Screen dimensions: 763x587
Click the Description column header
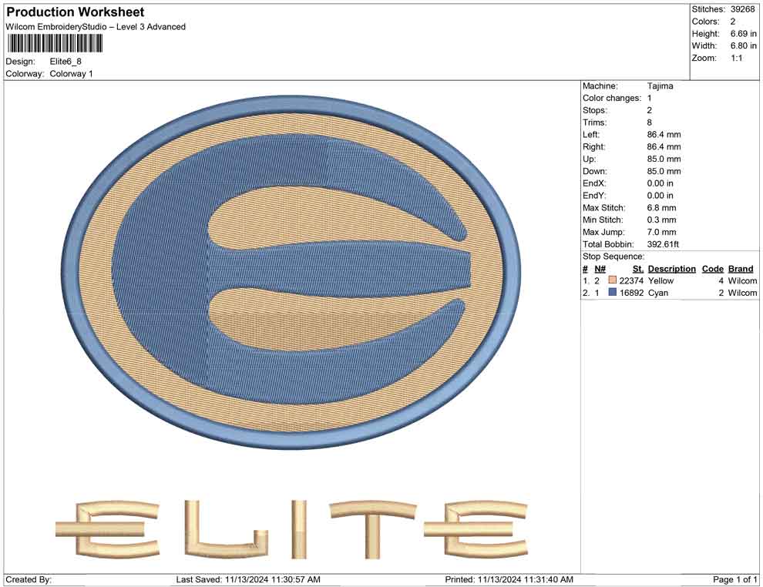[x=671, y=268]
